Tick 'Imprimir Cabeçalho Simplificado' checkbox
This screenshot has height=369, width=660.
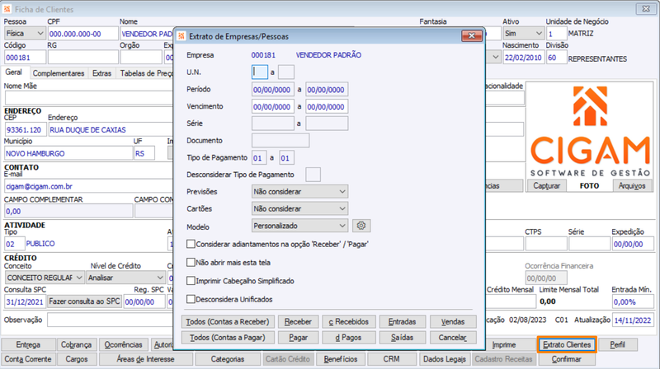191,281
